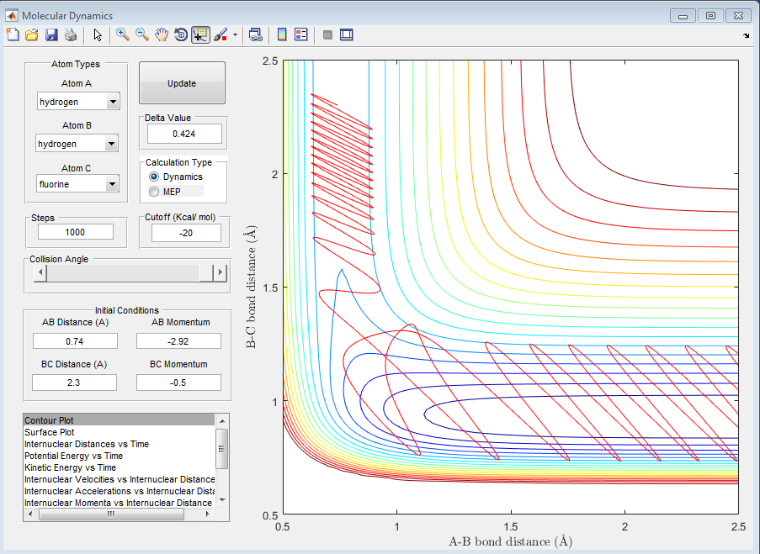The width and height of the screenshot is (760, 554).
Task: Expand the Atom C fluorine dropdown
Action: click(113, 184)
